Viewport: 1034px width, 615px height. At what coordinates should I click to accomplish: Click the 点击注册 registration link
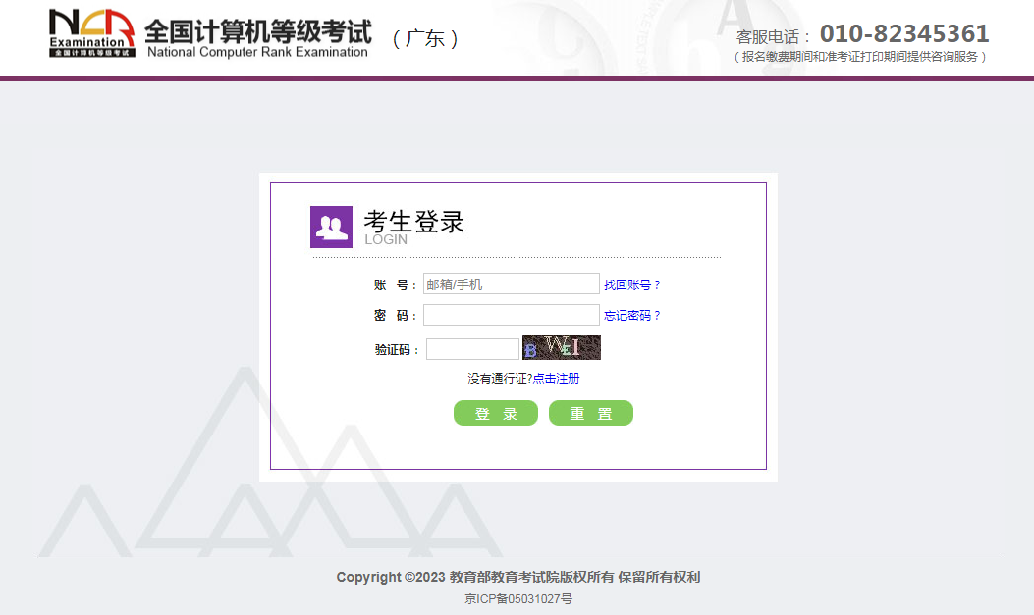[x=557, y=378]
